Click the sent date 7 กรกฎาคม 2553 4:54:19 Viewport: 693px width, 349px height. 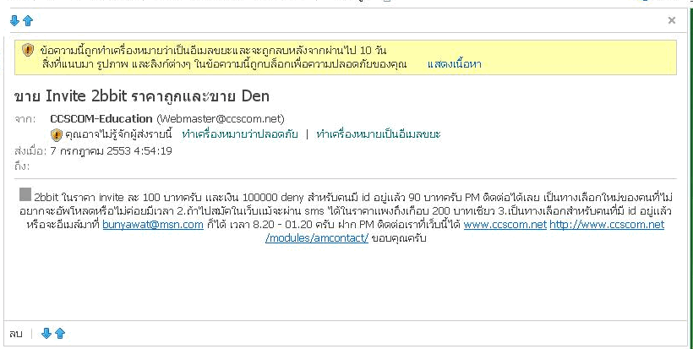point(112,151)
